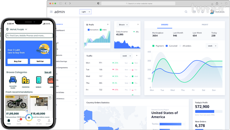Tap the Home icon in phone bottom bar
230x130 pixels.
(9, 121)
